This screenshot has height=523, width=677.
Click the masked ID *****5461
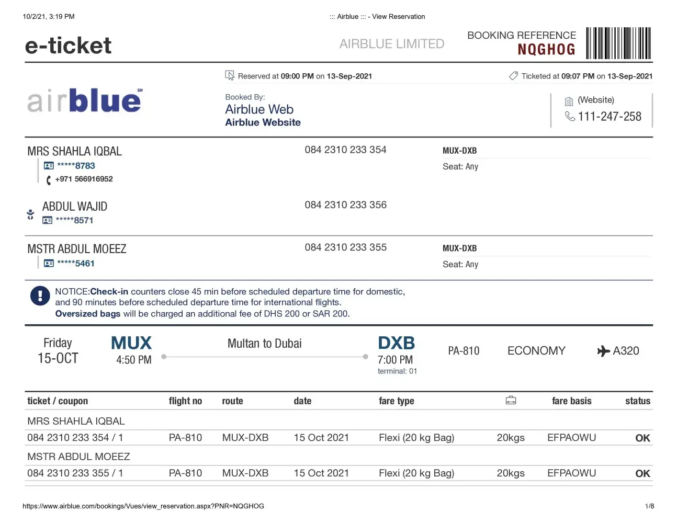[76, 264]
